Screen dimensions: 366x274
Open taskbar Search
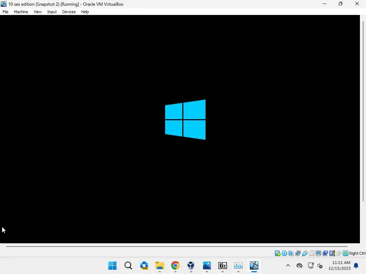point(128,265)
